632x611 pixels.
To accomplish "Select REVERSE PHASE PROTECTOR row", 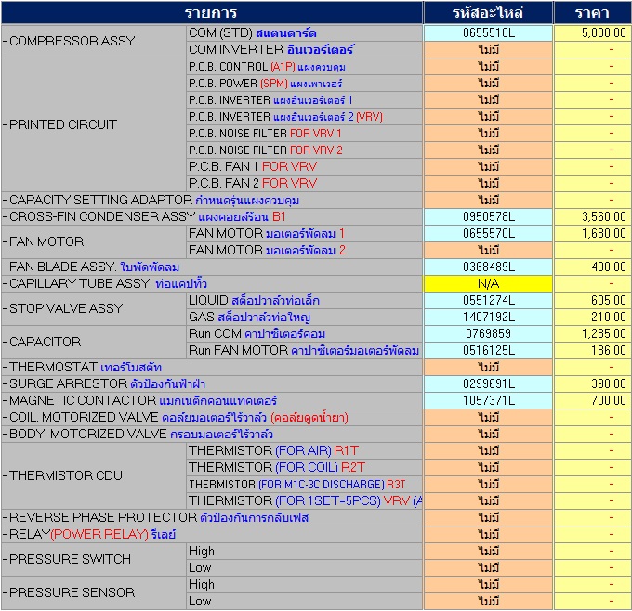I will (x=212, y=518).
